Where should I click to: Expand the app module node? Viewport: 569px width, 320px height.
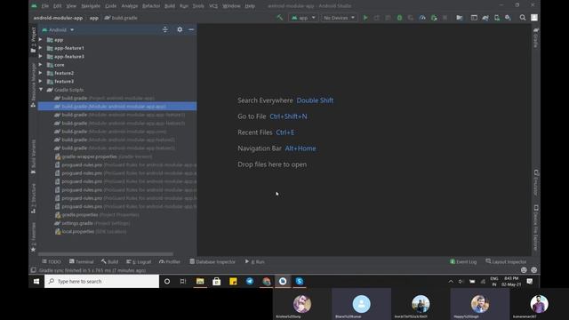pyautogui.click(x=40, y=39)
